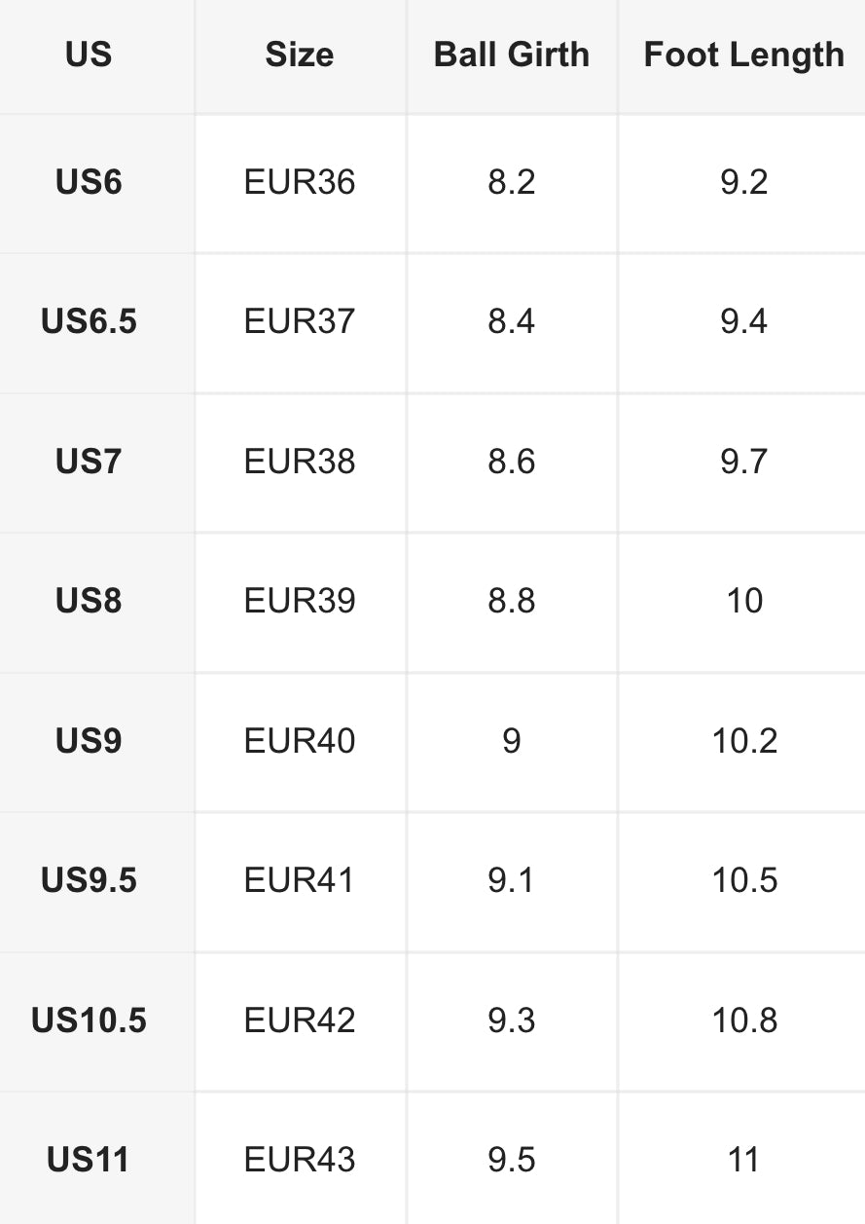Click the 10.8 foot length cell
This screenshot has width=865, height=1224.
point(743,1020)
